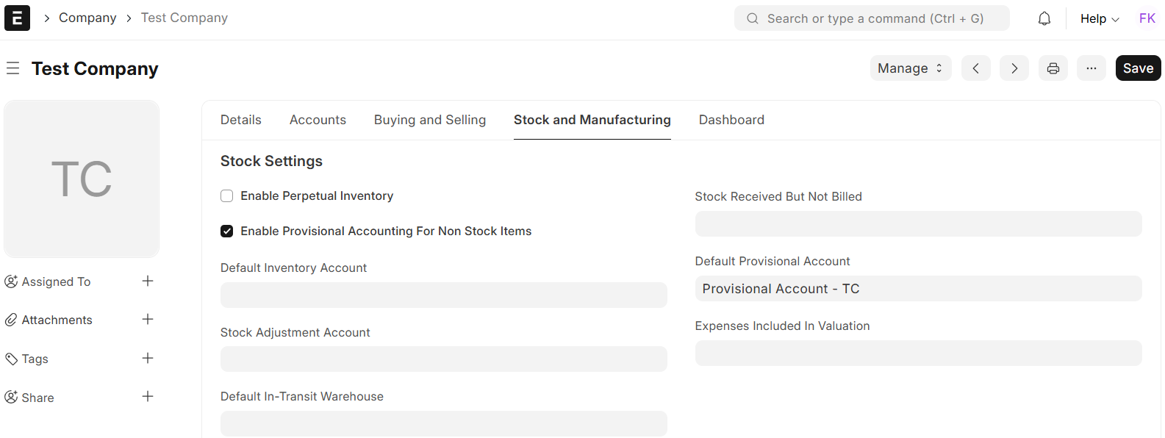Expand the Help menu
This screenshot has width=1165, height=438.
click(x=1099, y=18)
